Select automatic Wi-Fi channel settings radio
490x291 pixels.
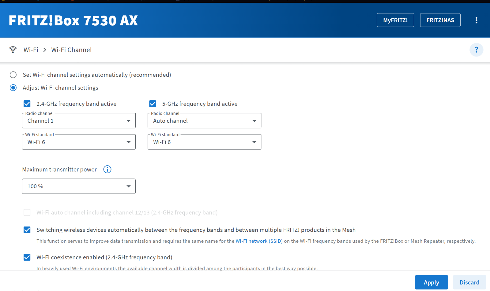pos(13,75)
